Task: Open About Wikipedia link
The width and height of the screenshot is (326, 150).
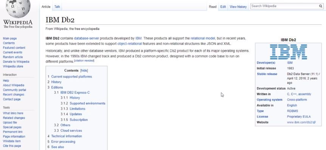Action: (14, 85)
